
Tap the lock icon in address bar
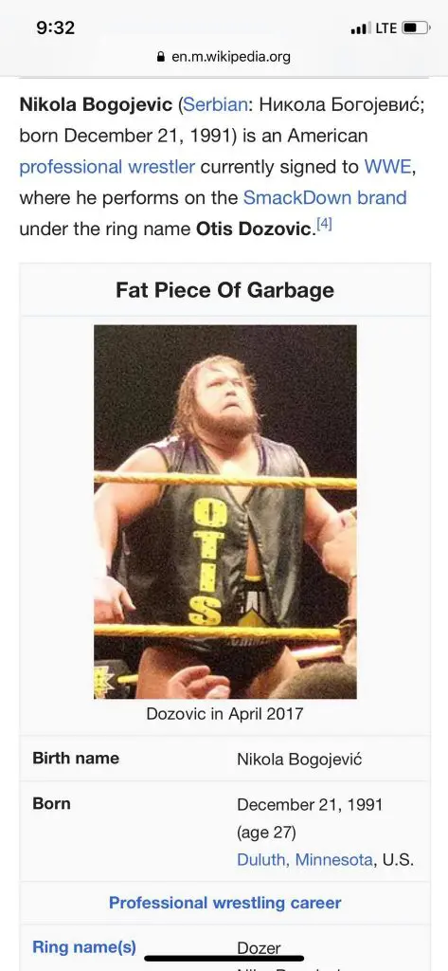pyautogui.click(x=162, y=58)
